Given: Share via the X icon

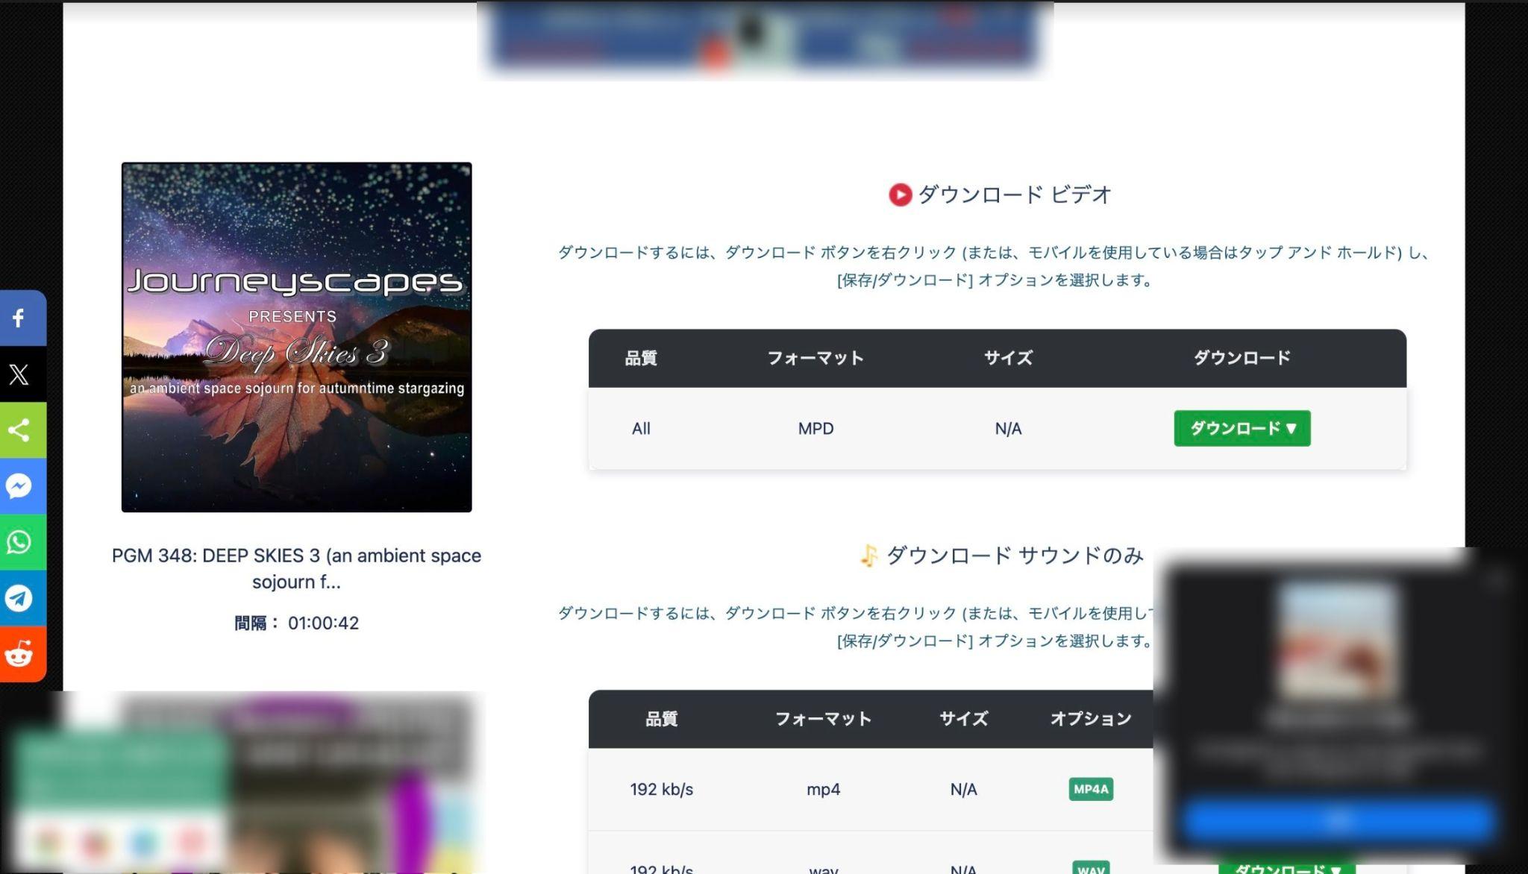Looking at the screenshot, I should (x=20, y=374).
